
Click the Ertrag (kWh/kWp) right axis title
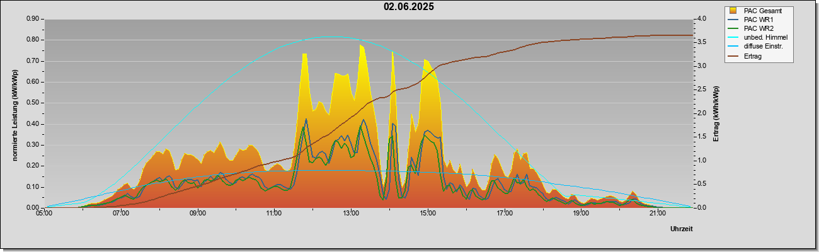point(716,113)
